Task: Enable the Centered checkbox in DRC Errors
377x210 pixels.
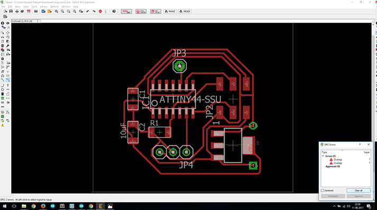Action: (x=322, y=190)
